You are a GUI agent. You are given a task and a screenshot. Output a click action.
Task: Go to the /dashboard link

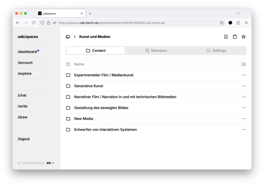tap(27, 52)
